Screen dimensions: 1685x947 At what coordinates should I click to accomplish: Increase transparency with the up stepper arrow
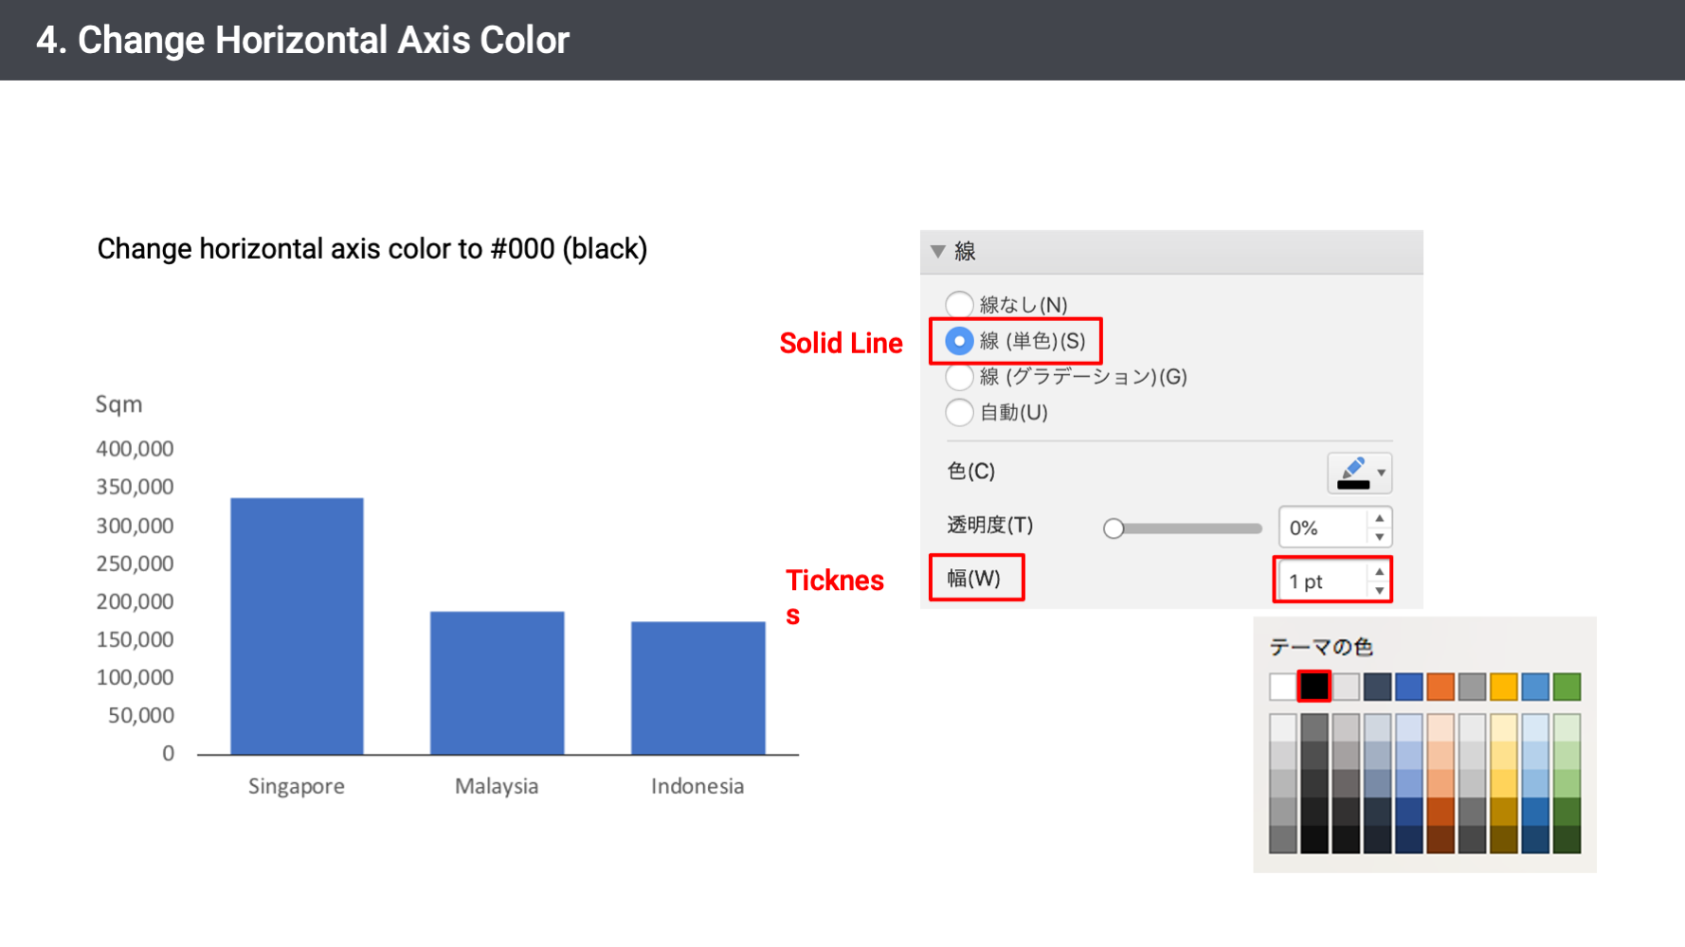pyautogui.click(x=1380, y=518)
